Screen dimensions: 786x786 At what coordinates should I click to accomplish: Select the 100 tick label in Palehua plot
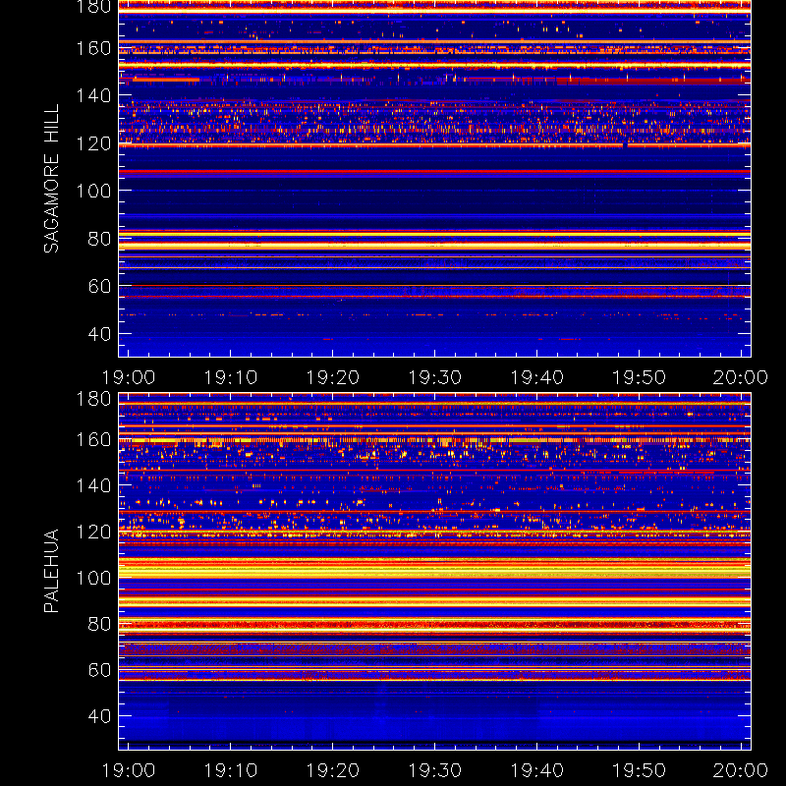pyautogui.click(x=93, y=578)
